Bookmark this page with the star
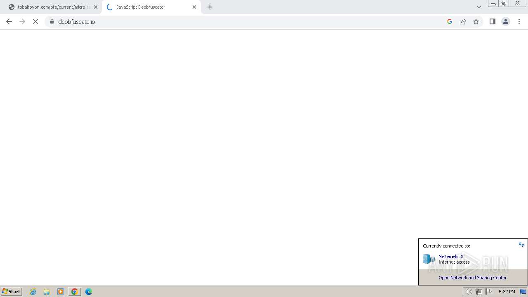The height and width of the screenshot is (297, 528). pyautogui.click(x=476, y=21)
